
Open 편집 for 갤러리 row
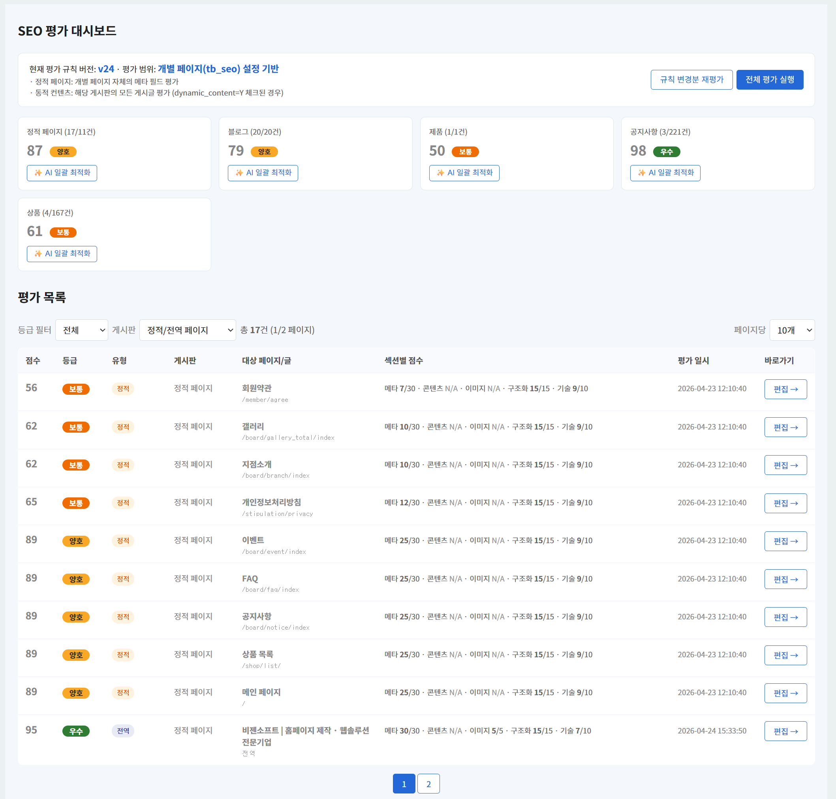(785, 427)
